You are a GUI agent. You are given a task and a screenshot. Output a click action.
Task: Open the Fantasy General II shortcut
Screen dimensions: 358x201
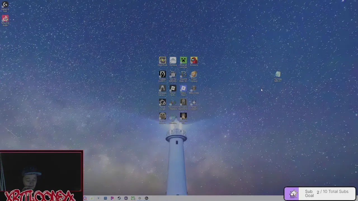[x=194, y=104]
